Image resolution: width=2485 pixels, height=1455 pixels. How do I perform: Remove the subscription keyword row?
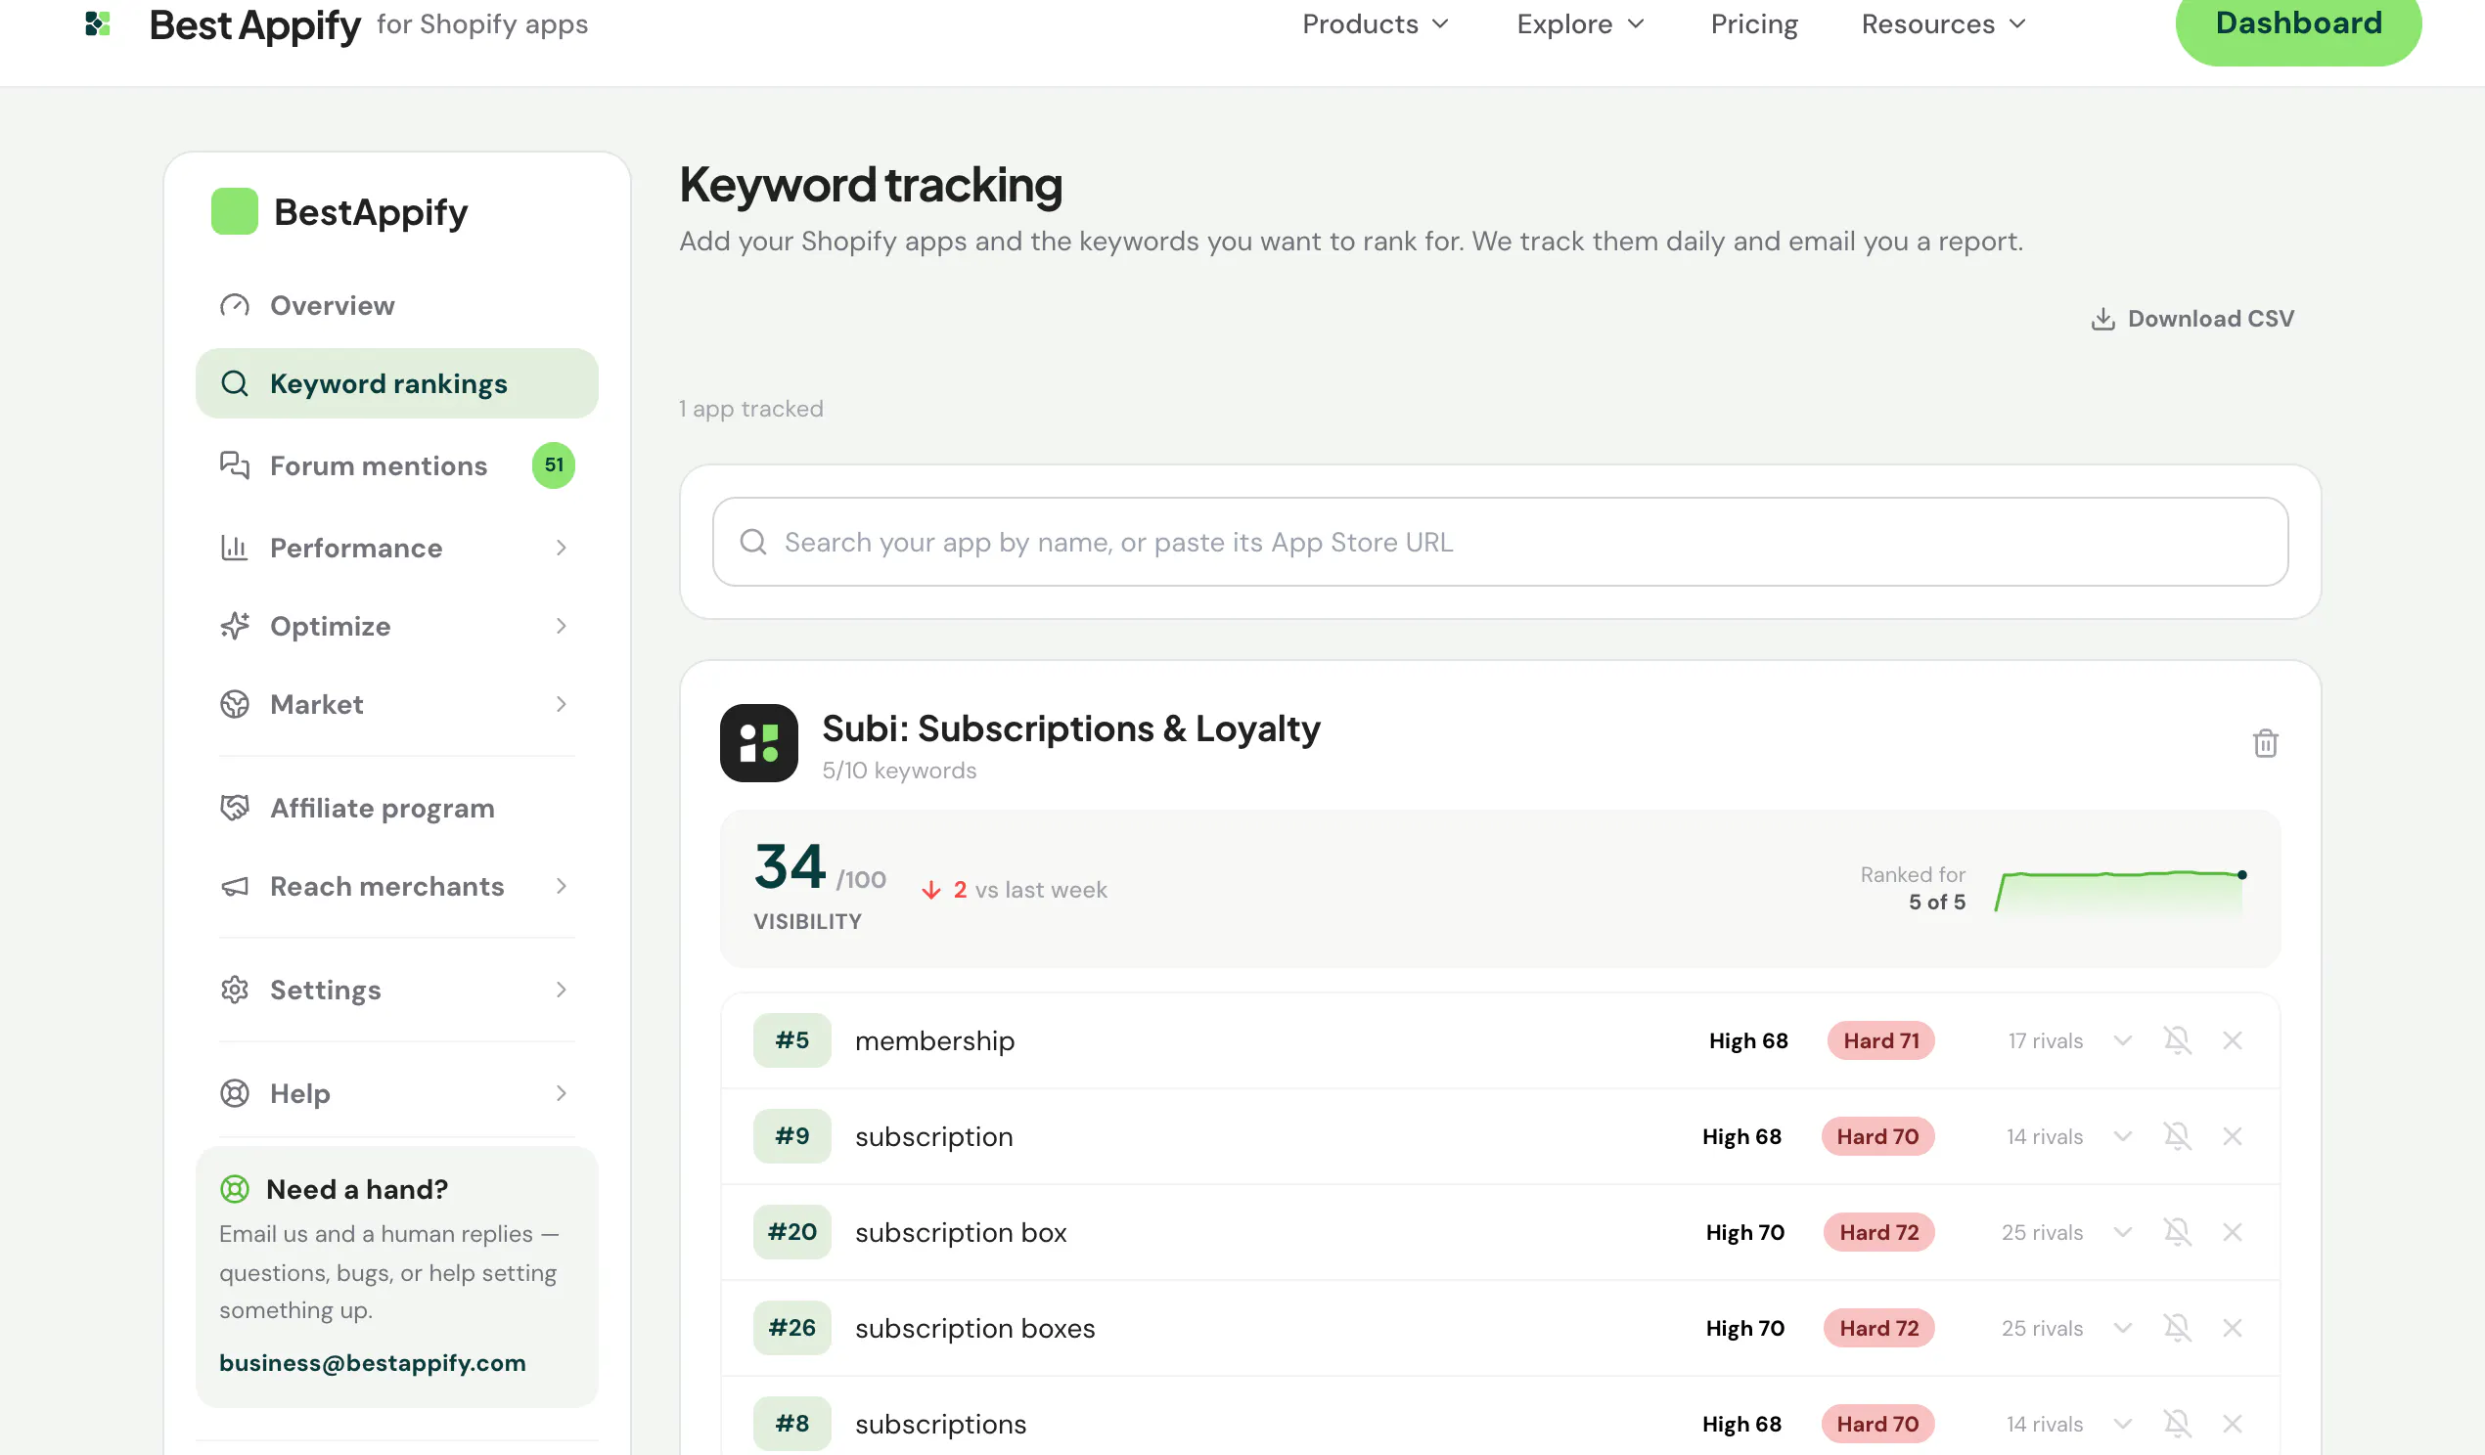pos(2233,1136)
